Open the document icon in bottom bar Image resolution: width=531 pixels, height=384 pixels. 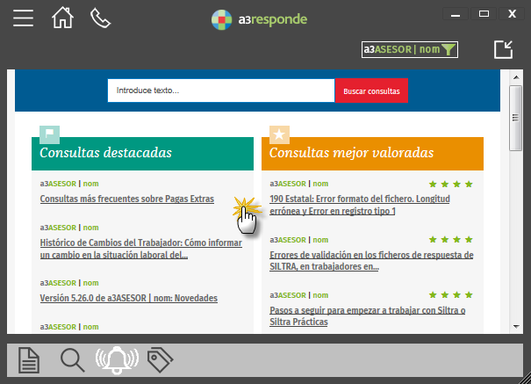pyautogui.click(x=29, y=360)
